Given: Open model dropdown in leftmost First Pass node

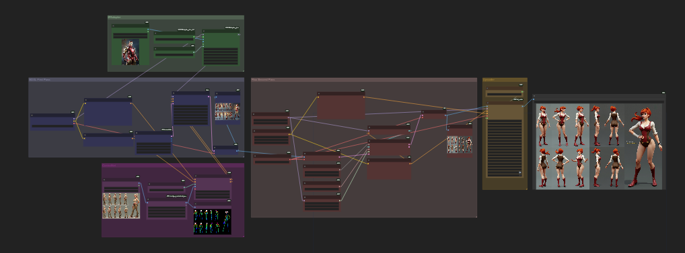Looking at the screenshot, I should pos(52,126).
